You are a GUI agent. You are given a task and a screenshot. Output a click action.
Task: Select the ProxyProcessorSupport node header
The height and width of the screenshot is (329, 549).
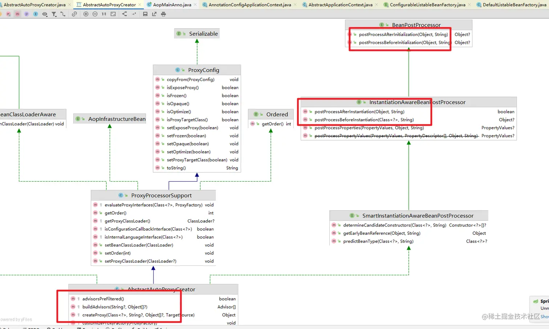pos(153,195)
